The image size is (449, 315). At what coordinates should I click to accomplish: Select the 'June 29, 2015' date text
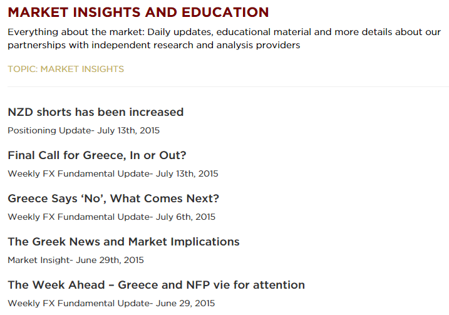(185, 303)
